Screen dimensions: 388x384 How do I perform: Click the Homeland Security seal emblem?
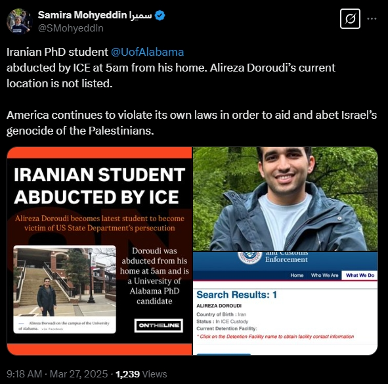point(250,258)
